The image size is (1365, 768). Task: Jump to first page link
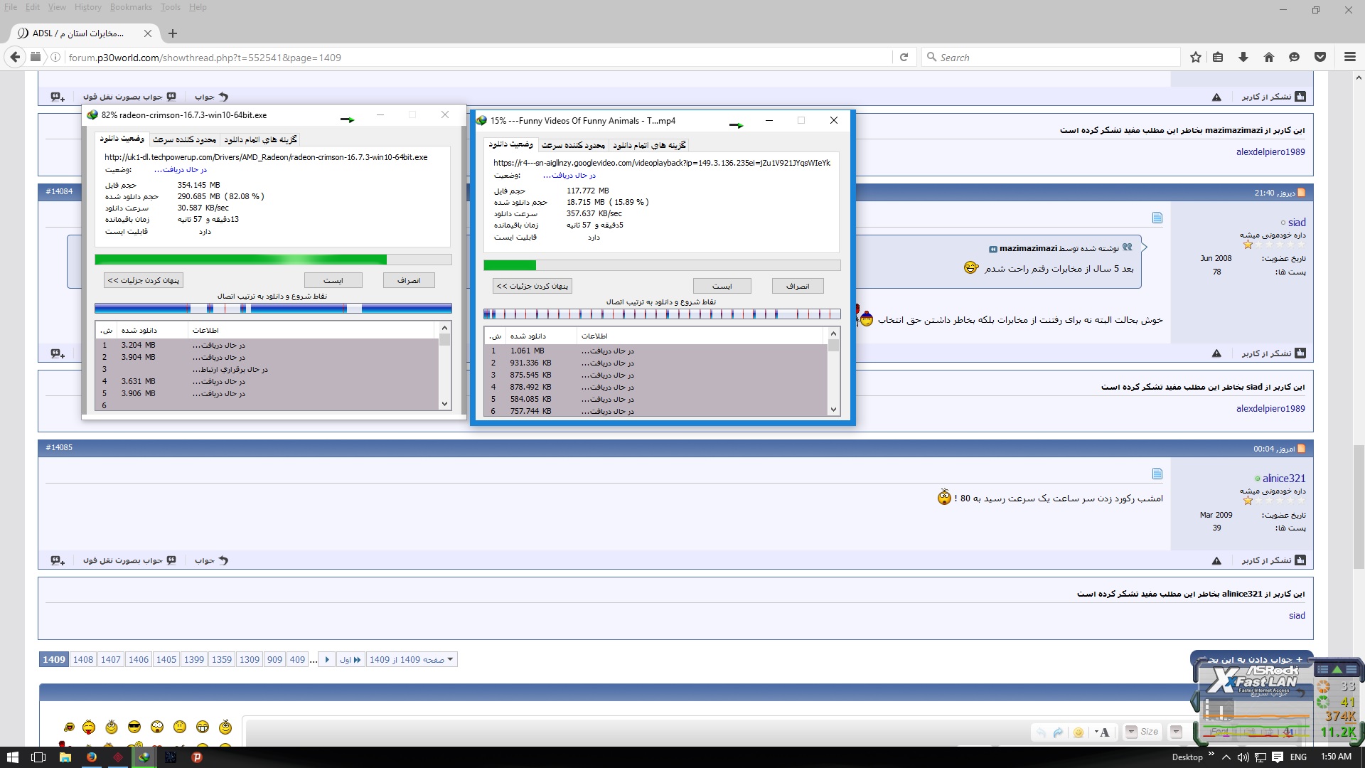(350, 660)
